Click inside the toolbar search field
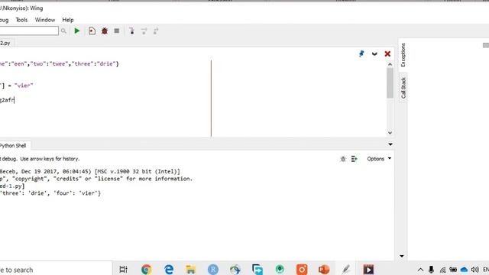The height and width of the screenshot is (275, 489). (29, 31)
